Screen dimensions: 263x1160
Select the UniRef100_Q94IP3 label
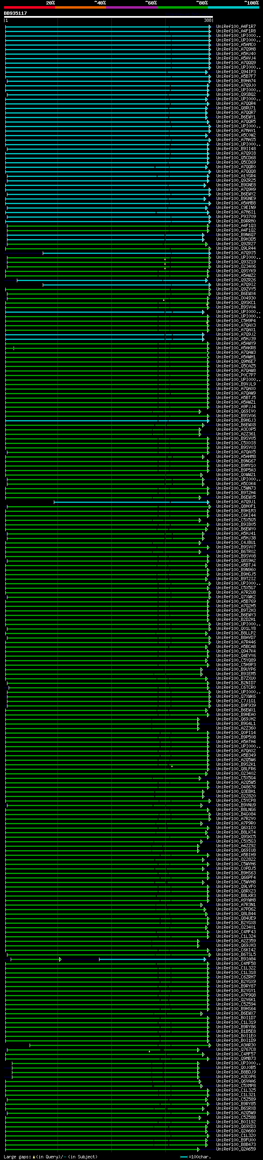[236, 72]
